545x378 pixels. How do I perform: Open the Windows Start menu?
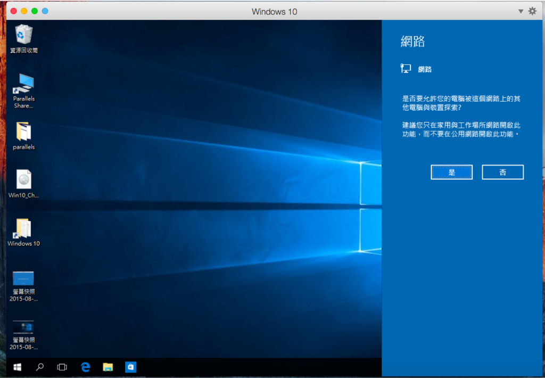[18, 367]
